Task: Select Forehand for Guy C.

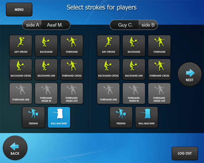Action: pyautogui.click(x=159, y=46)
